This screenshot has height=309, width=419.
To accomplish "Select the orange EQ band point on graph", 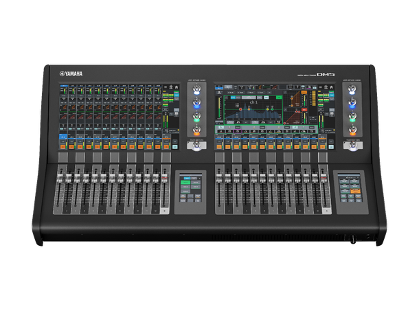I will pyautogui.click(x=249, y=109).
